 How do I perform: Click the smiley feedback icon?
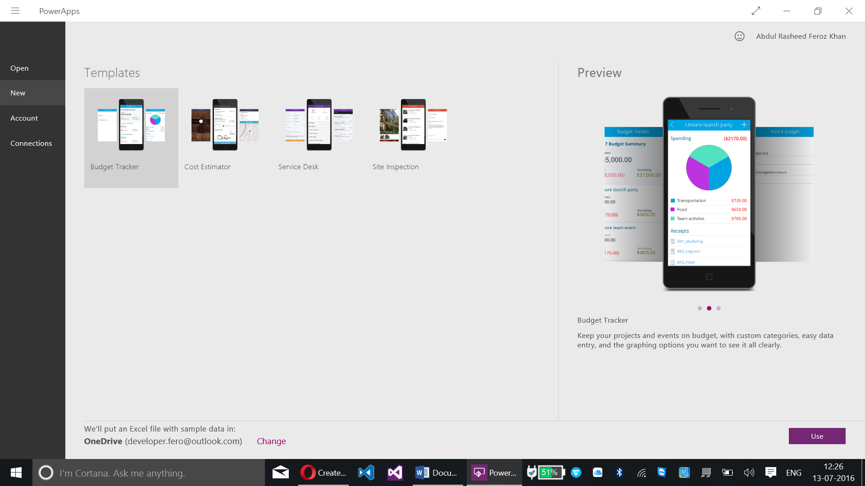(x=739, y=36)
